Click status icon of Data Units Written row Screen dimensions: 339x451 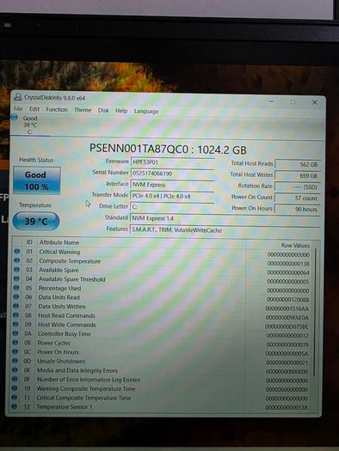click(x=15, y=306)
